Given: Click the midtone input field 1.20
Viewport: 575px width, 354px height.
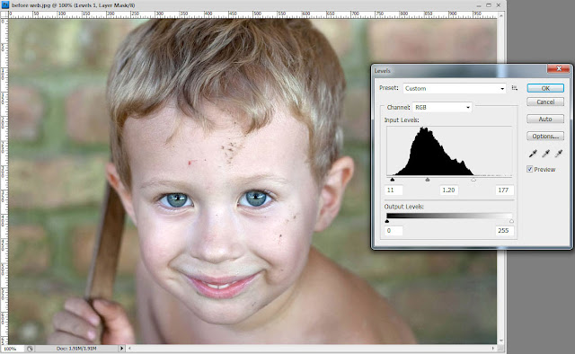Looking at the screenshot, I should coord(448,190).
